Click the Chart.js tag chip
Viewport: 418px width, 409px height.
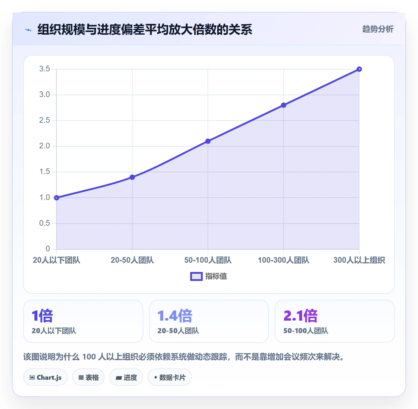coord(45,377)
